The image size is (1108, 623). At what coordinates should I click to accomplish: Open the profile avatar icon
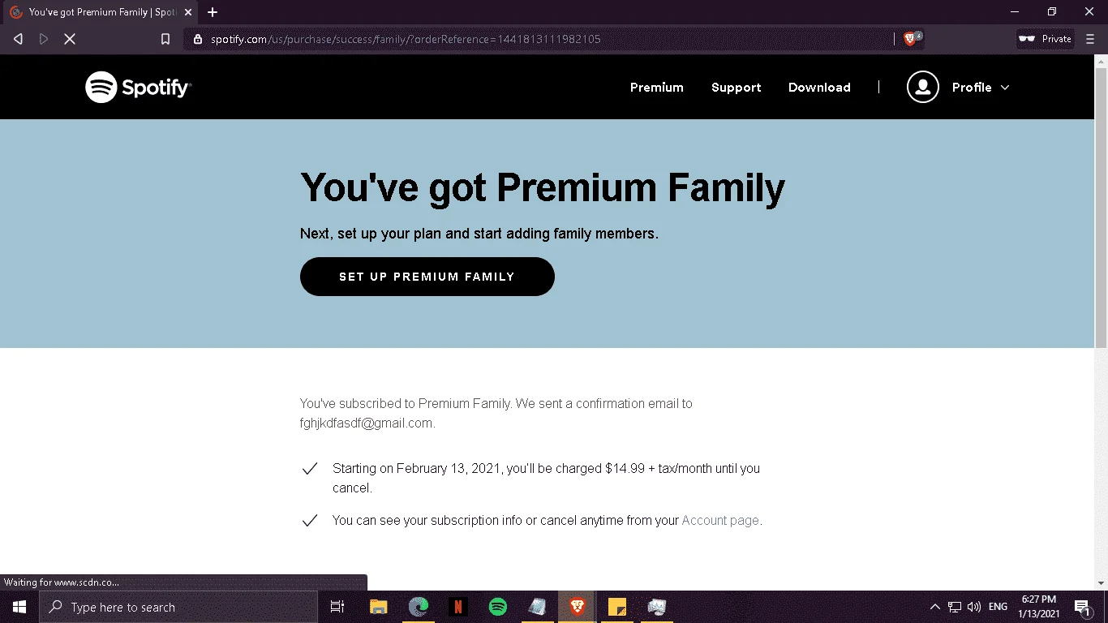click(922, 87)
